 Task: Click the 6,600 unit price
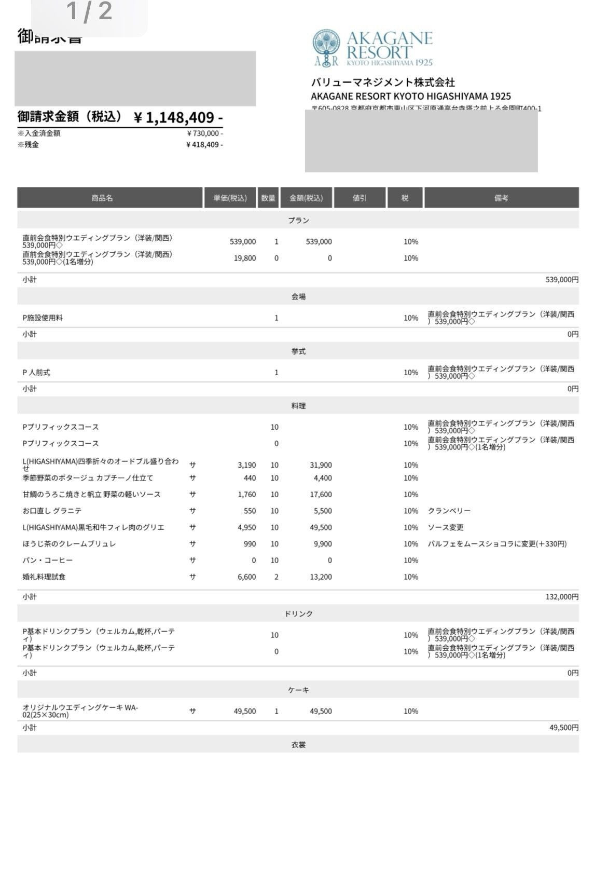[x=247, y=577]
